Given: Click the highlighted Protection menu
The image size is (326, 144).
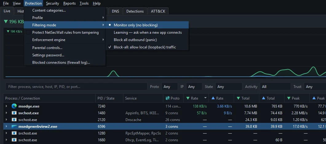Looking at the screenshot, I should coord(33,3).
